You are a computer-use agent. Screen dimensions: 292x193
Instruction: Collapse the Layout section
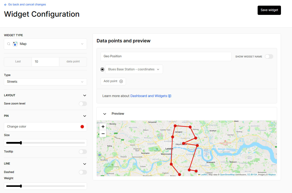tap(84, 95)
